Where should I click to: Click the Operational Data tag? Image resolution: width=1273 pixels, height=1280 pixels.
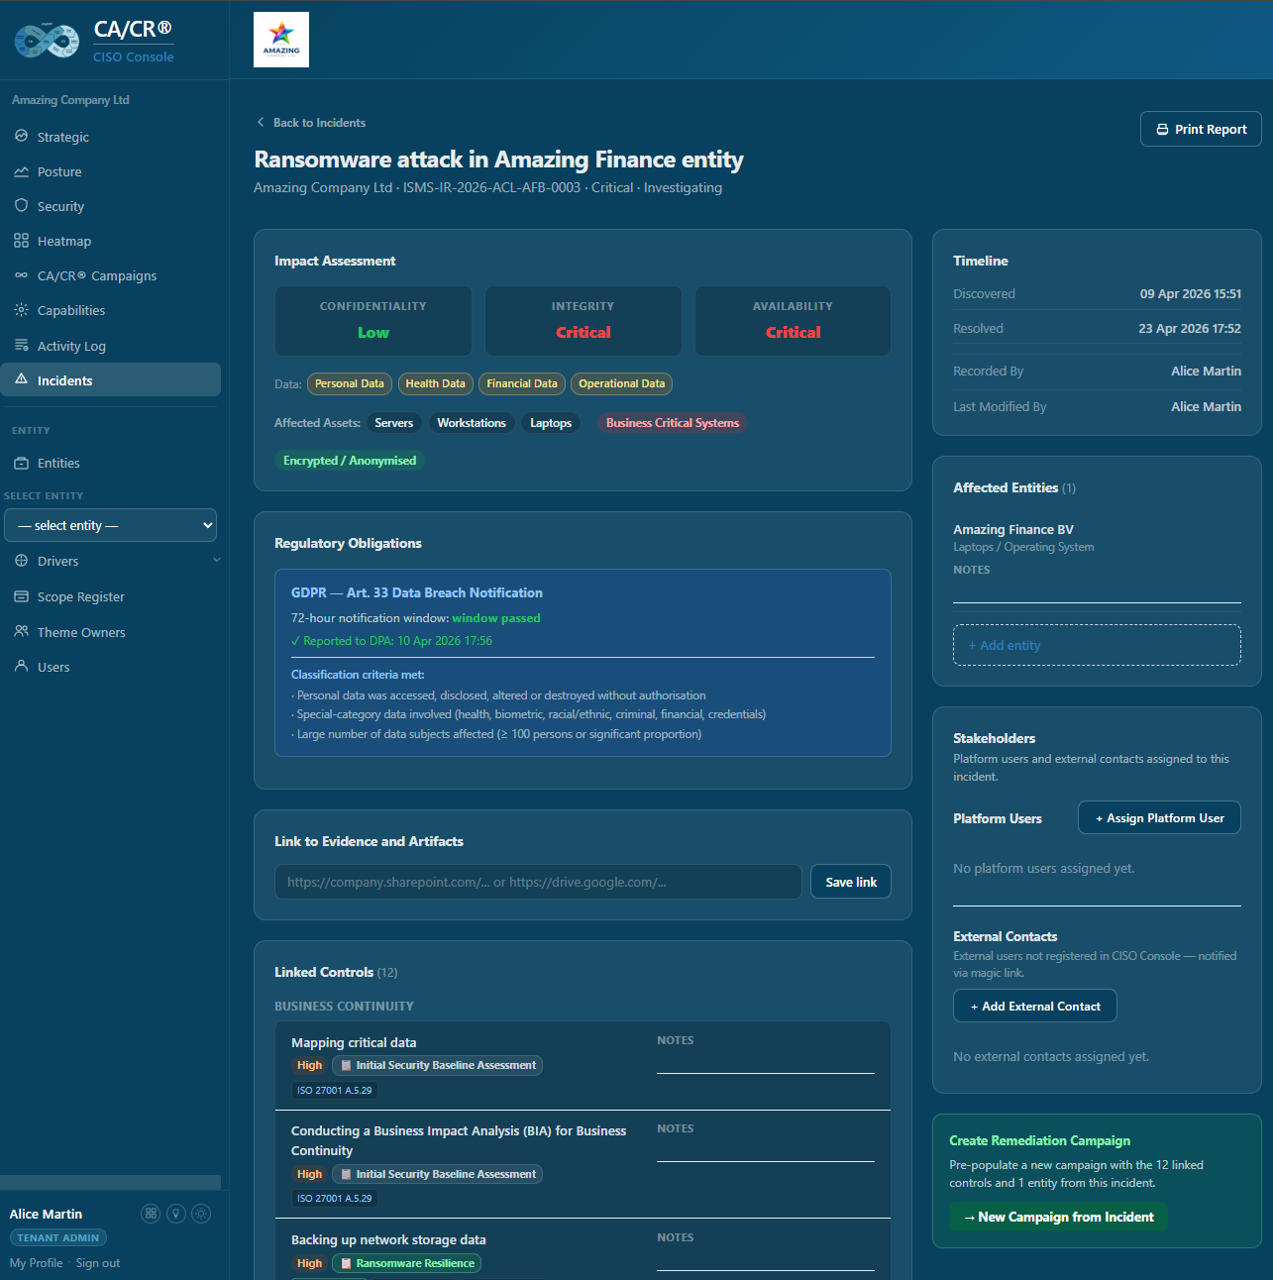621,383
